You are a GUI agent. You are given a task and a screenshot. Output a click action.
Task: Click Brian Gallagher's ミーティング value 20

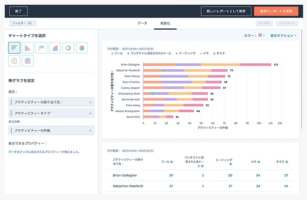pyautogui.click(x=230, y=175)
